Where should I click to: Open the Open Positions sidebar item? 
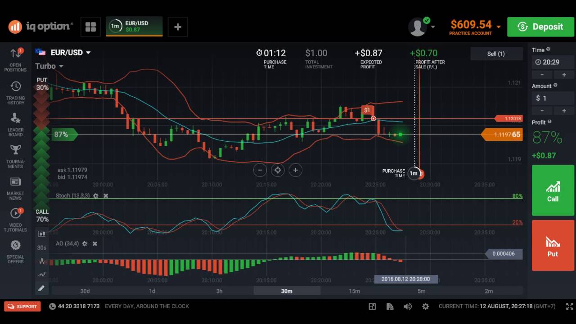[x=15, y=60]
